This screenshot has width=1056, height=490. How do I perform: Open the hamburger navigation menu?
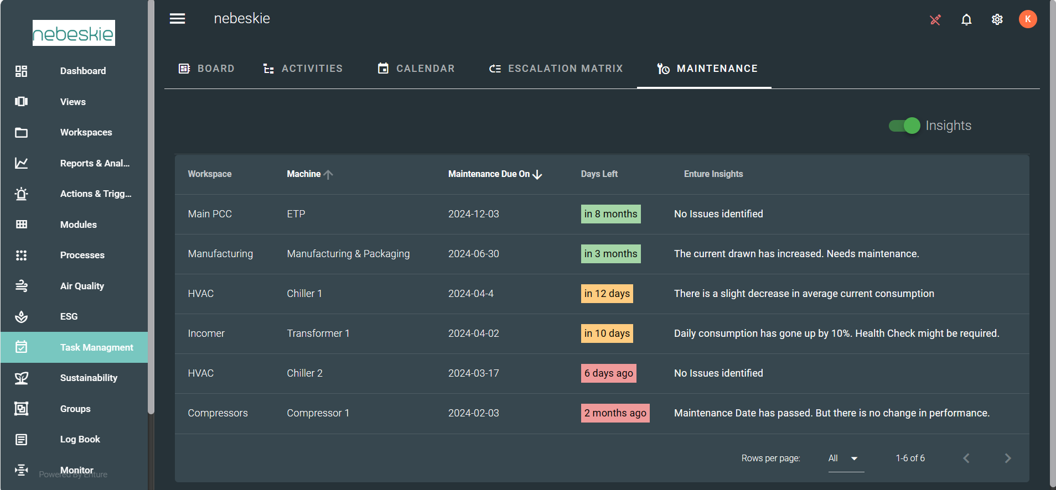click(x=177, y=19)
